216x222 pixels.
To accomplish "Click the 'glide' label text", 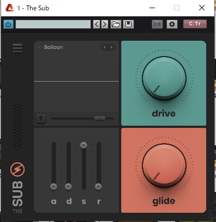I will pos(164,201).
